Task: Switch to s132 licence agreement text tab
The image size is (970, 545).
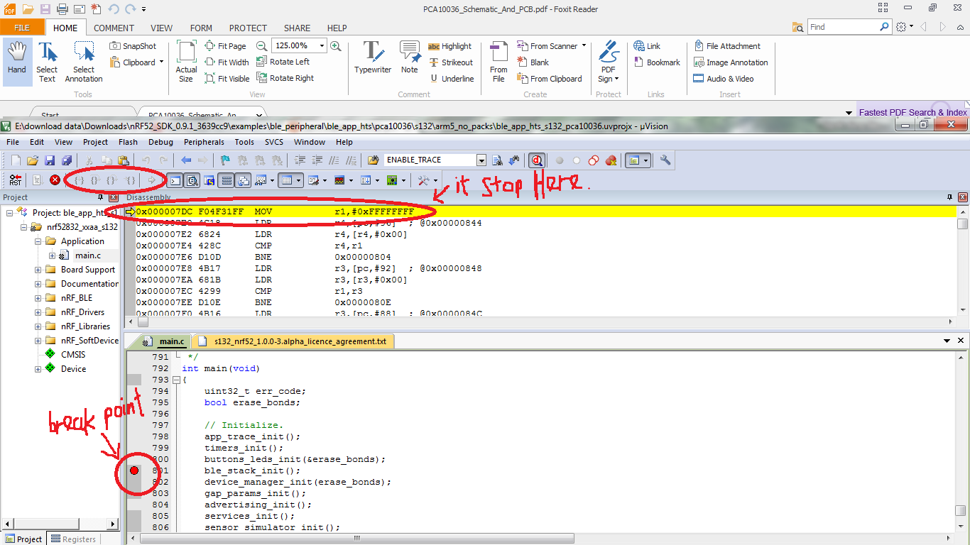Action: (x=293, y=341)
